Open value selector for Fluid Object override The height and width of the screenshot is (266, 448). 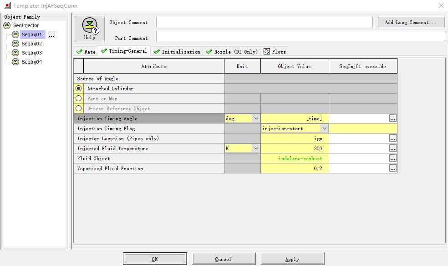(x=393, y=158)
